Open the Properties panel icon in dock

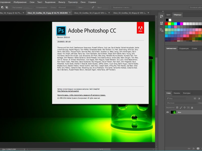[161, 23]
